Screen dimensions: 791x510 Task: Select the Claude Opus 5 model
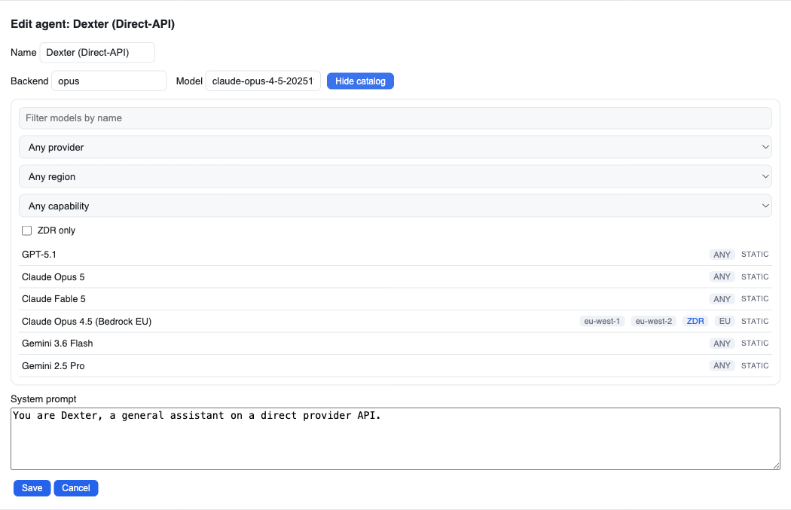(x=395, y=276)
